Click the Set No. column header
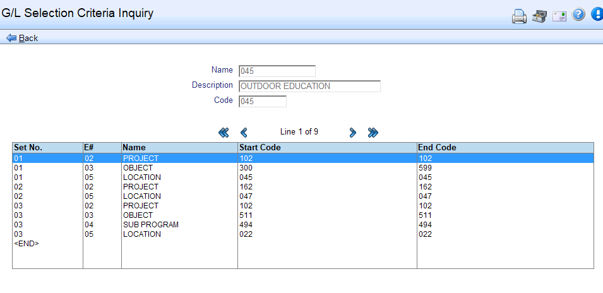 point(47,148)
